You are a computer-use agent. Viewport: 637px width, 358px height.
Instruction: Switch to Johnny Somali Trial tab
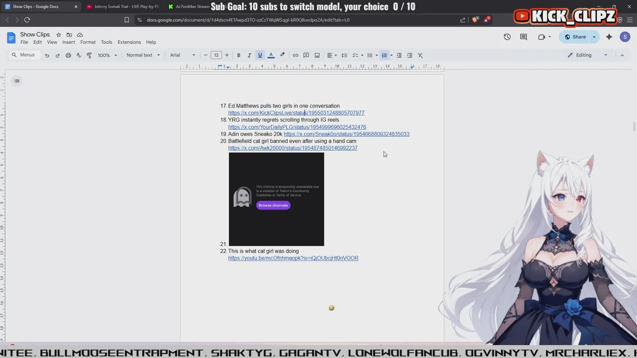click(122, 6)
